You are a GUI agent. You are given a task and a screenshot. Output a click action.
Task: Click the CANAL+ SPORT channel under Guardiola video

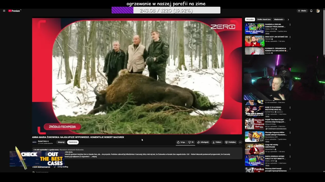pos(270,29)
